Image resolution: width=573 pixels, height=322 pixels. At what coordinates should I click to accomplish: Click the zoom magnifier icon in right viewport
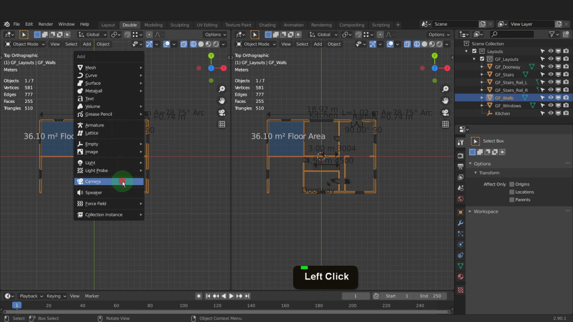(x=445, y=89)
